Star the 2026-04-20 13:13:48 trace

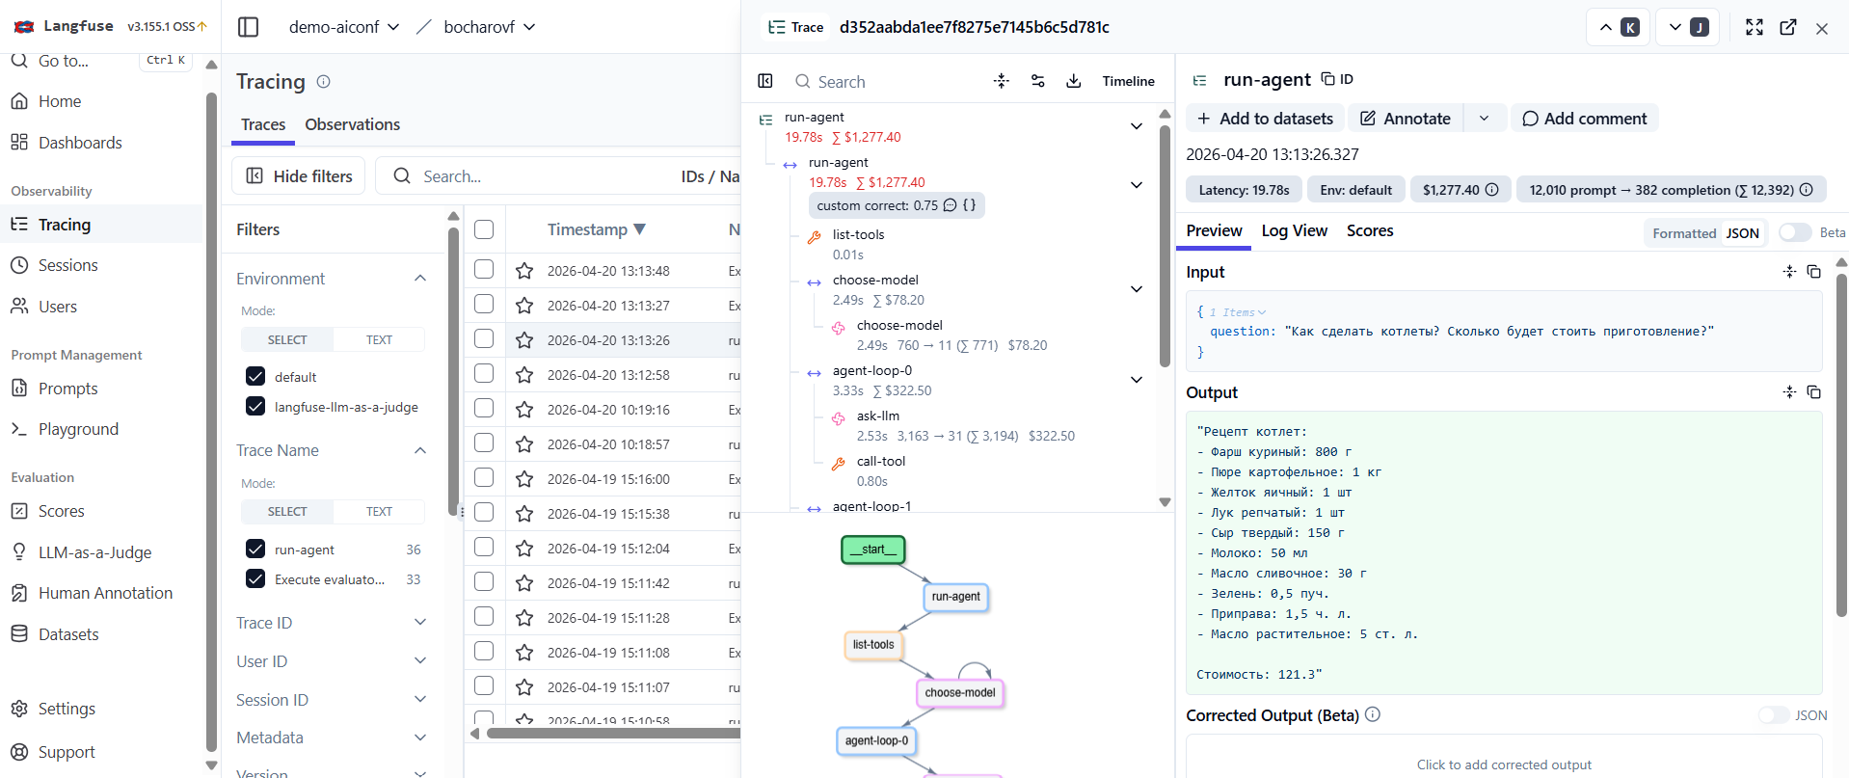(x=524, y=271)
